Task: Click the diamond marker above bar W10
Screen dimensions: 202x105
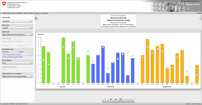Action: (128, 52)
